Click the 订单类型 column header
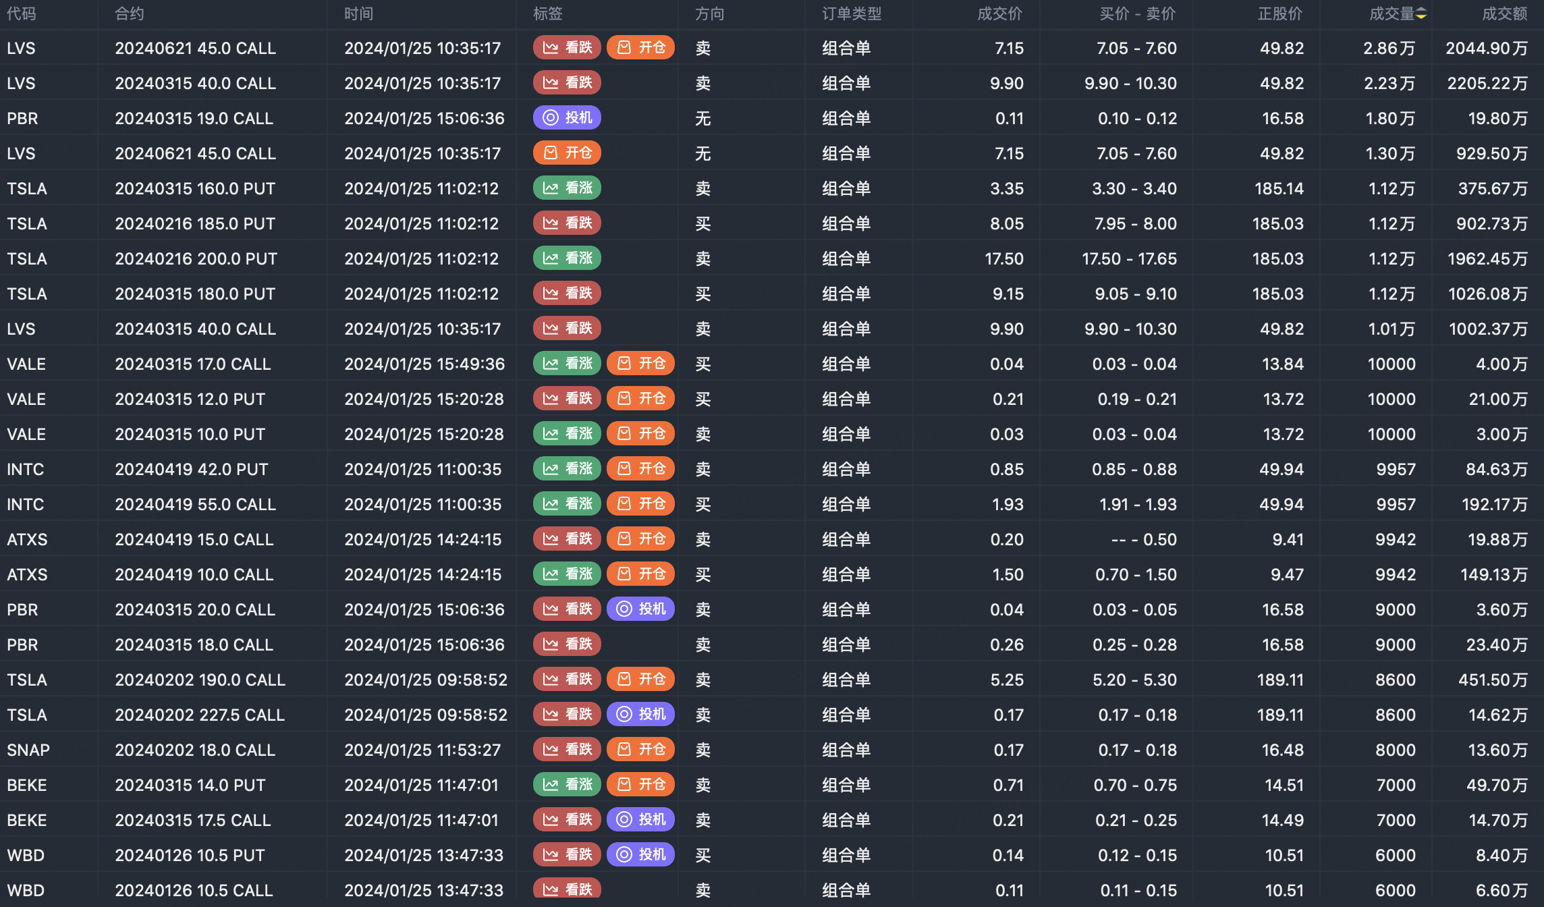 pyautogui.click(x=852, y=14)
